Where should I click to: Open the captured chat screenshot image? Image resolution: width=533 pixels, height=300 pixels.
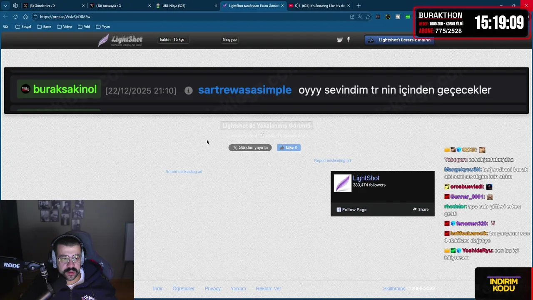tap(266, 90)
